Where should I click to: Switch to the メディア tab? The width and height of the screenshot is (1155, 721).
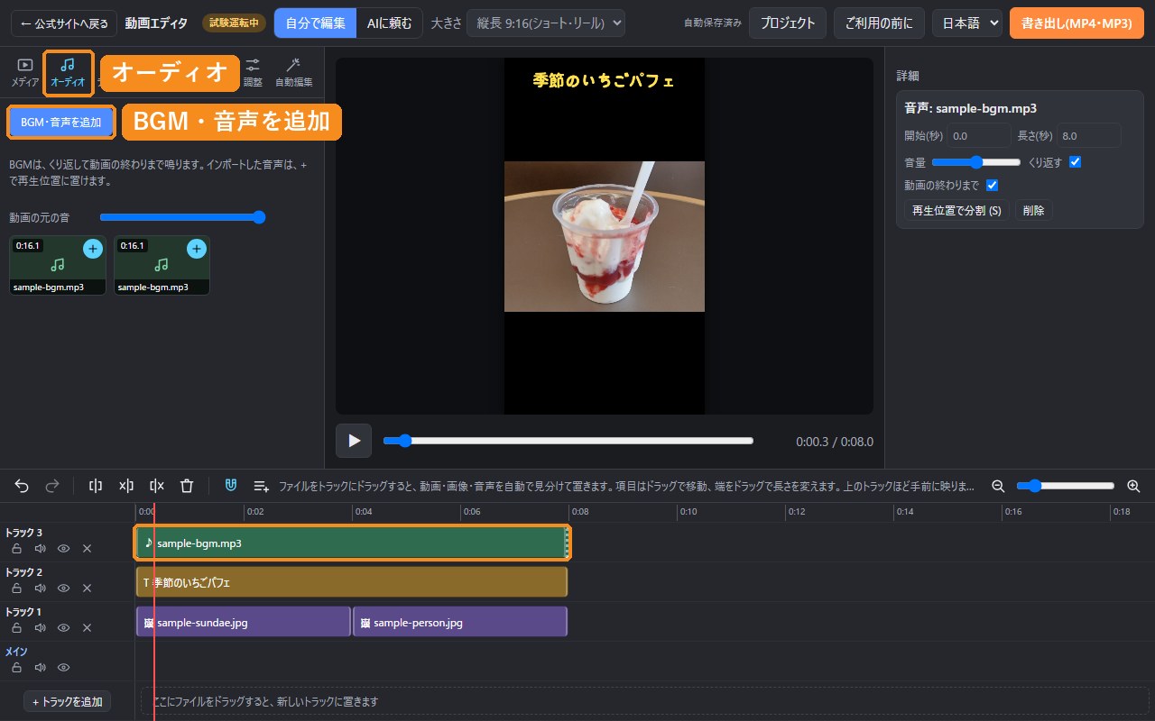coord(25,73)
